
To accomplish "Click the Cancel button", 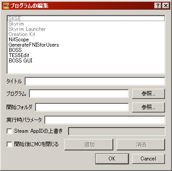I will [x=148, y=159].
